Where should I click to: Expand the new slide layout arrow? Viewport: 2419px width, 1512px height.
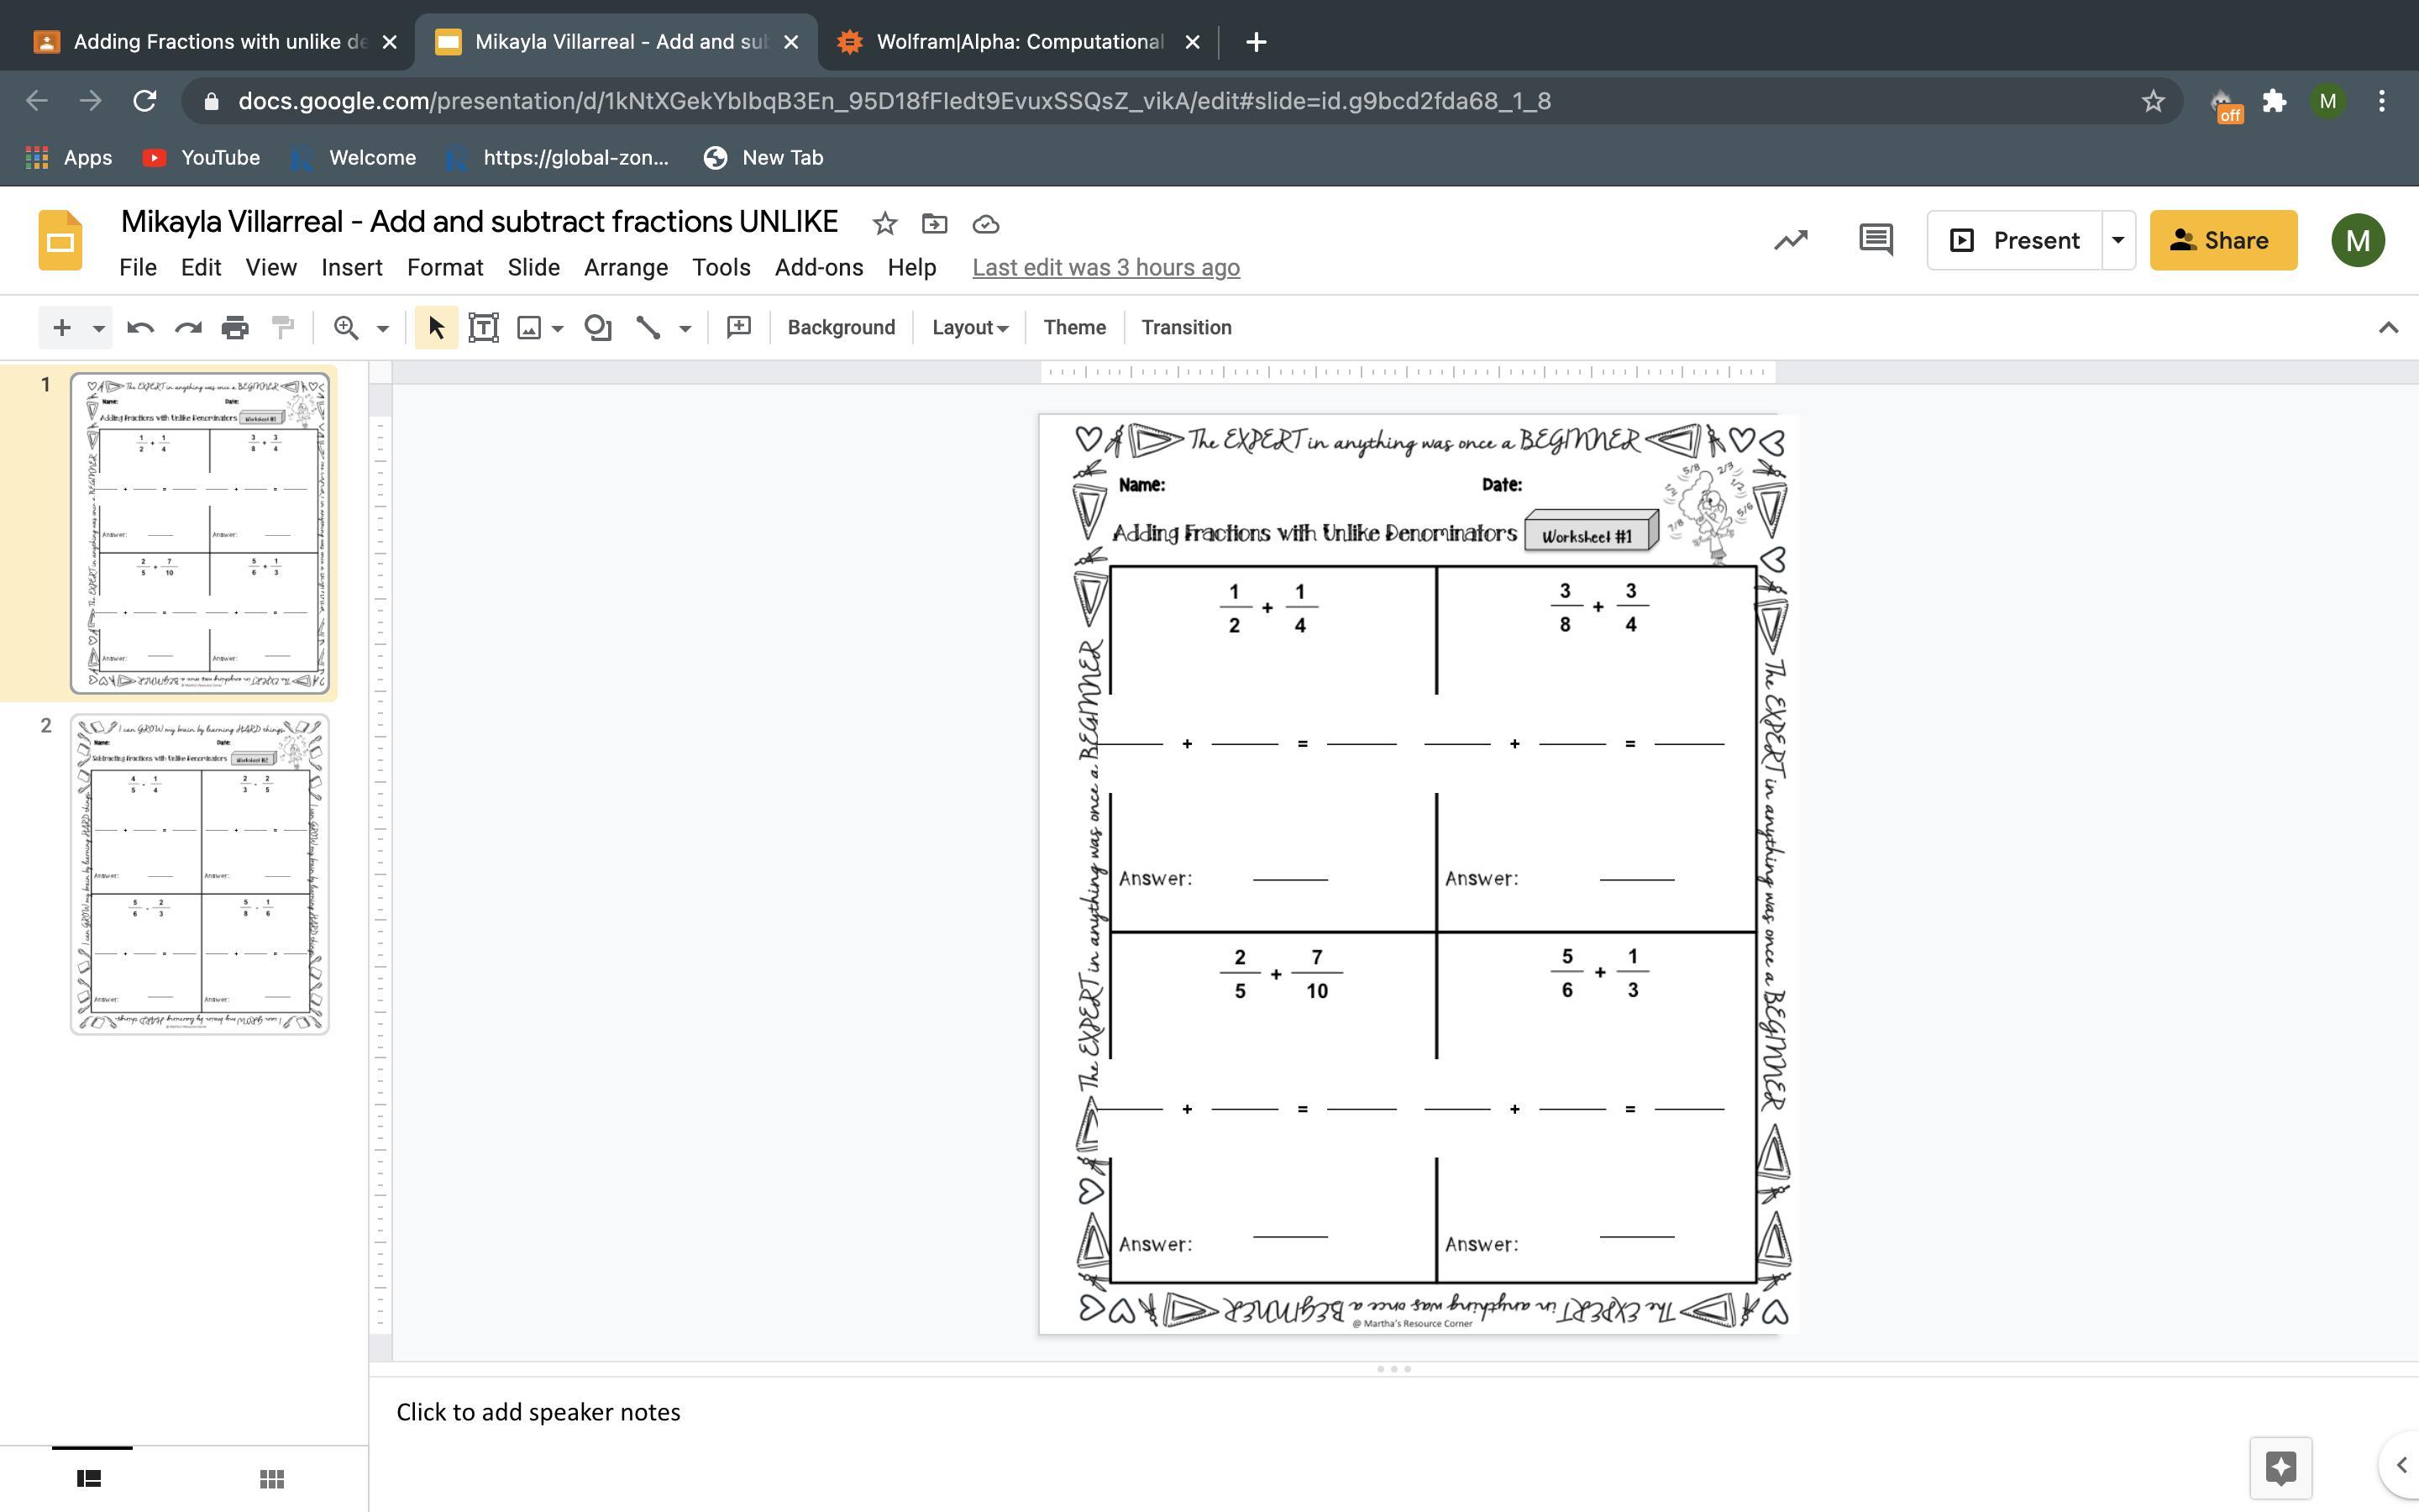click(x=98, y=328)
